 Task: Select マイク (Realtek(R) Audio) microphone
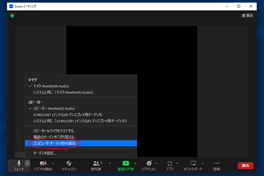pos(81,86)
